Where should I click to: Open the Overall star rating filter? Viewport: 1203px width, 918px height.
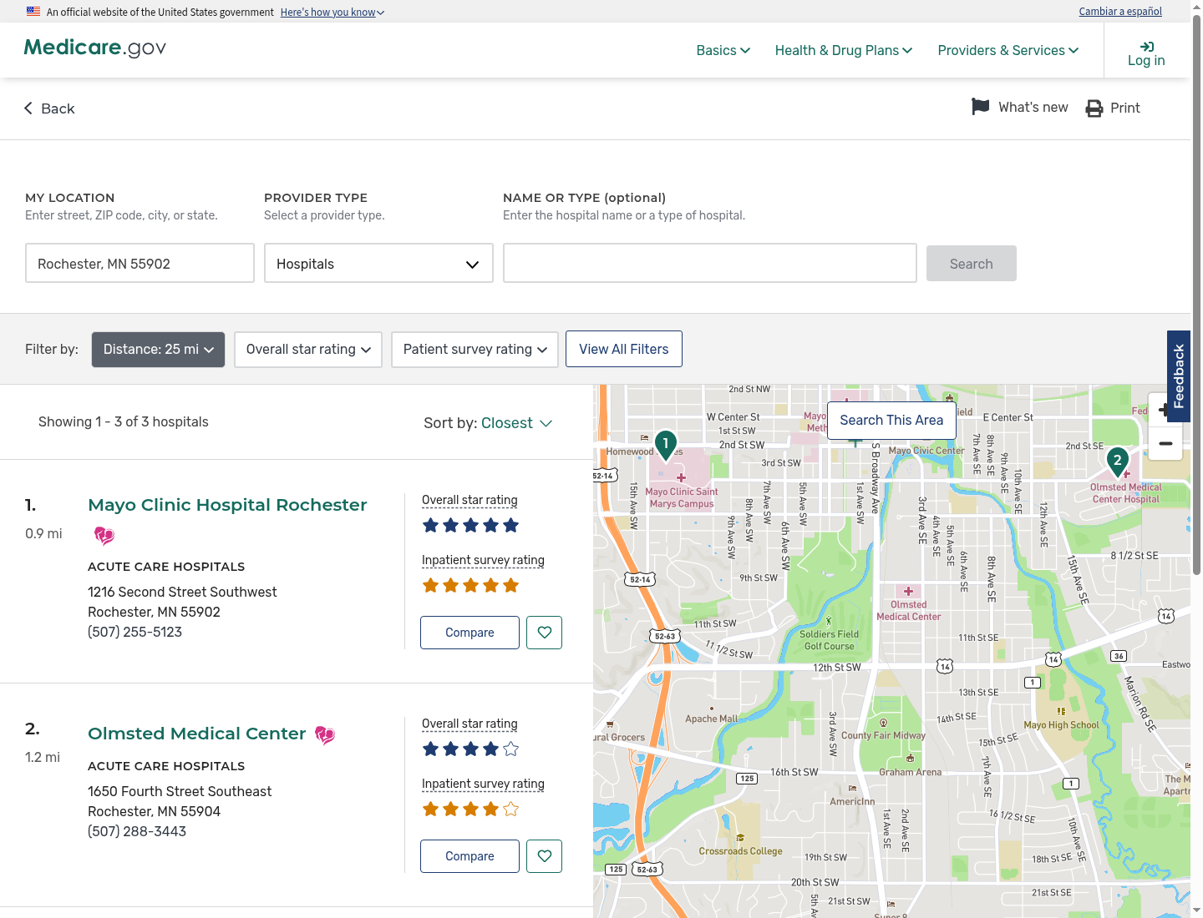click(x=308, y=350)
